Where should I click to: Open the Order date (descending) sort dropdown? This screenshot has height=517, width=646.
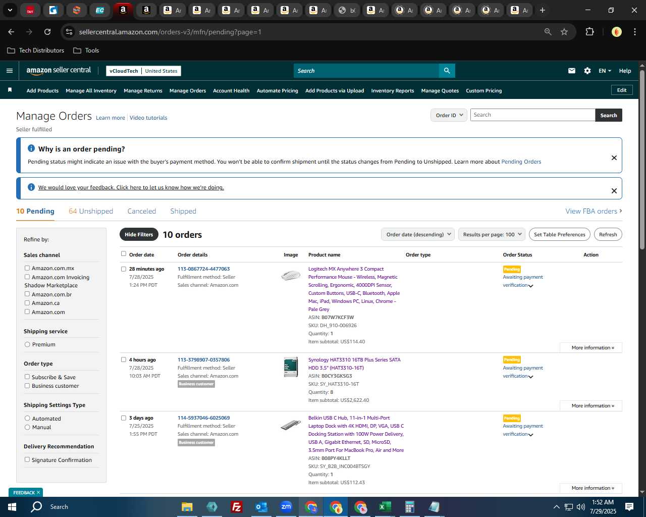point(418,234)
